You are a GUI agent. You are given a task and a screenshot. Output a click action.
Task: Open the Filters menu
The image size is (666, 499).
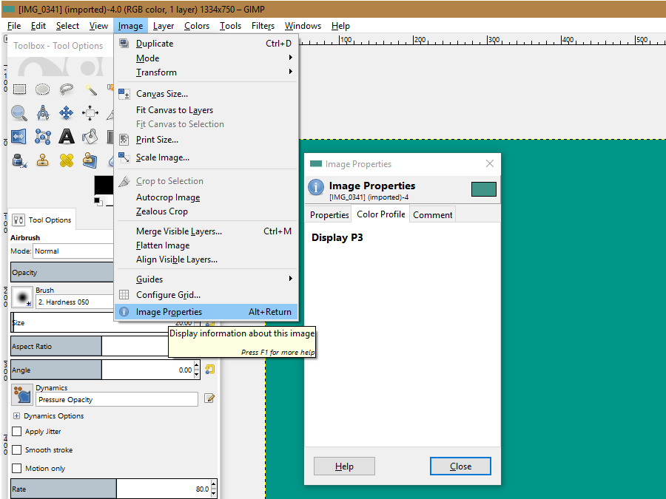[x=263, y=26]
